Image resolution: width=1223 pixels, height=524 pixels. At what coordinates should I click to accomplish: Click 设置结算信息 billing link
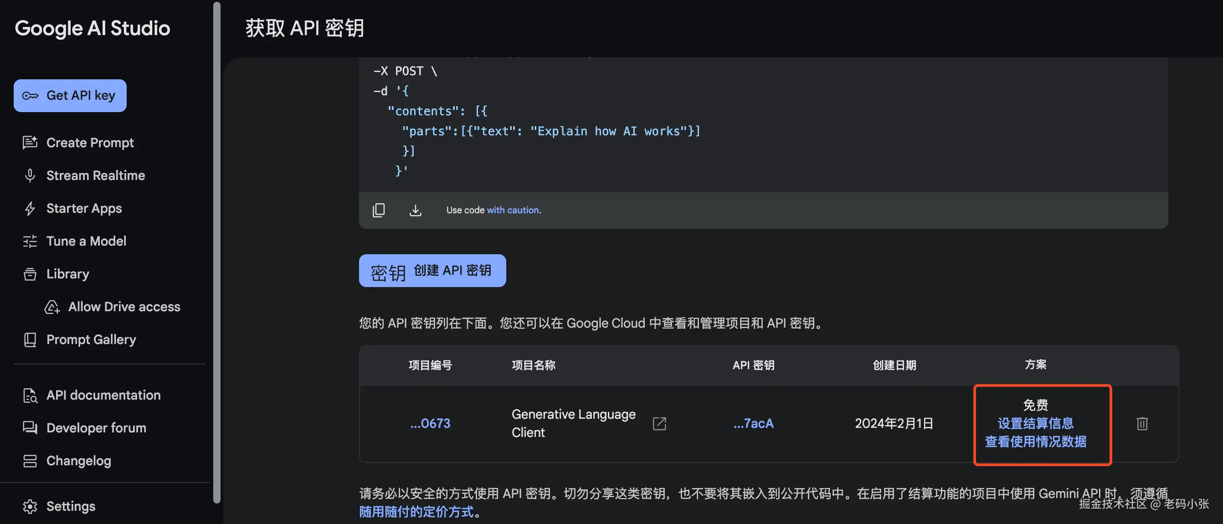click(x=1035, y=423)
